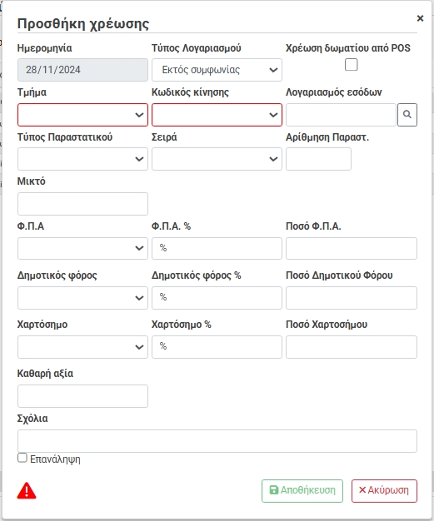This screenshot has width=434, height=521.
Task: Focus the Λογαριασμός εσόδων input field
Action: coord(341,115)
